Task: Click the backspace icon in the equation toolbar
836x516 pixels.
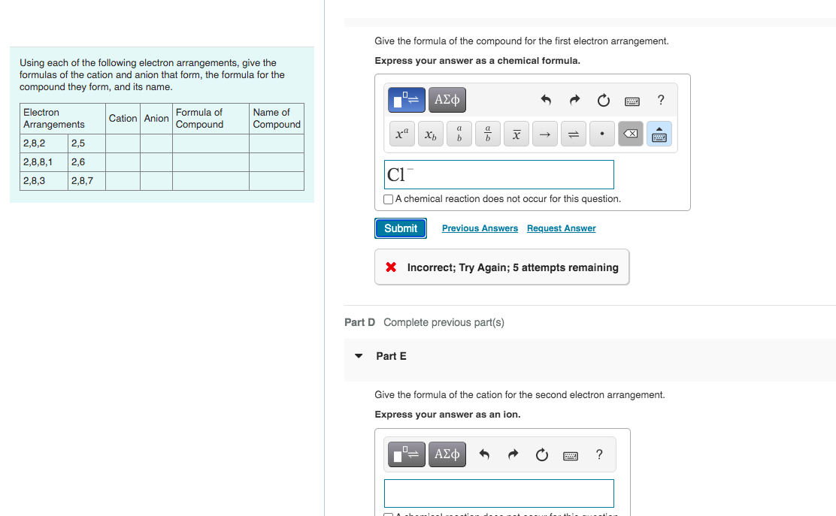Action: tap(630, 133)
